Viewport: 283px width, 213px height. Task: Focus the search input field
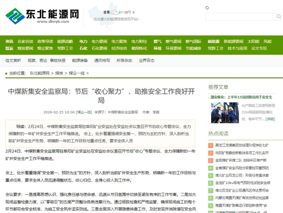point(240,17)
